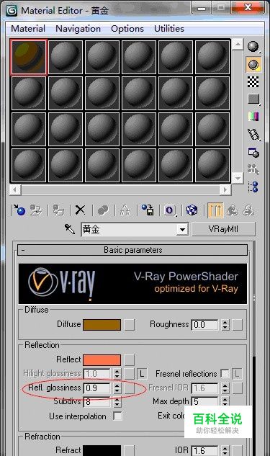Click the Sample UV Tiling icon
Viewport: 270px width, 456px height.
pyautogui.click(x=253, y=99)
